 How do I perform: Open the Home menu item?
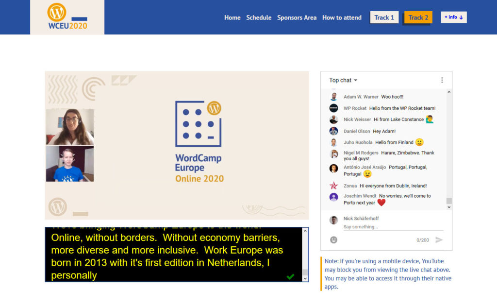232,18
